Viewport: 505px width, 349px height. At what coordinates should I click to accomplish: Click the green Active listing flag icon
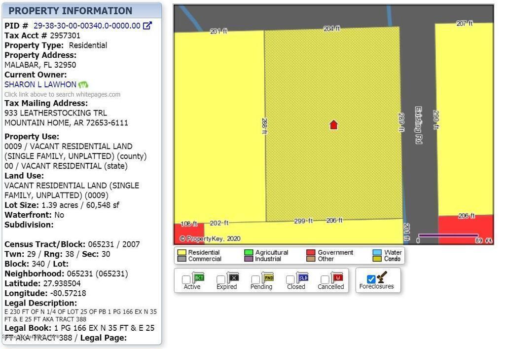[198, 277]
